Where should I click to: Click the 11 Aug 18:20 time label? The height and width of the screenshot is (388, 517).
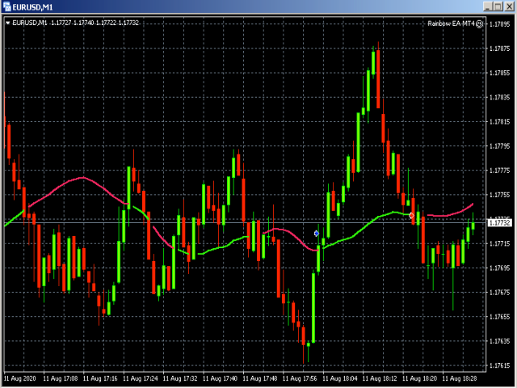pos(419,378)
